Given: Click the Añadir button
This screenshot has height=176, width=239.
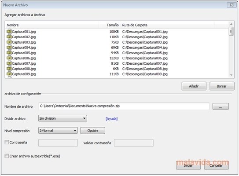Looking at the screenshot, I should click(x=194, y=86).
